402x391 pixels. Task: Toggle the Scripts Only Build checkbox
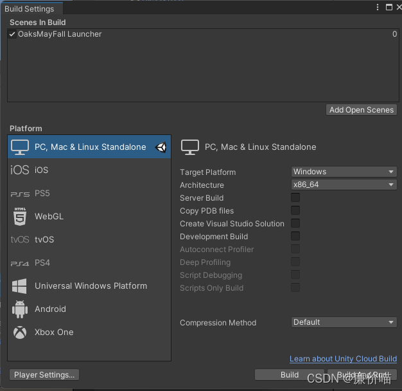(295, 287)
